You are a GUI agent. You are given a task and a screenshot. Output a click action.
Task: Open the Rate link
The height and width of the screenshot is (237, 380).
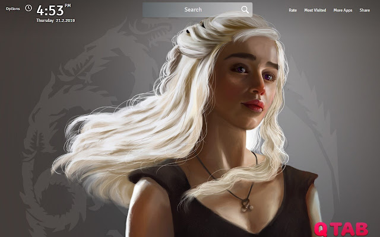(293, 10)
